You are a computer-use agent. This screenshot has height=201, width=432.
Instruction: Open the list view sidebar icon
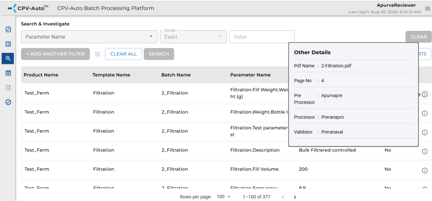click(x=8, y=44)
